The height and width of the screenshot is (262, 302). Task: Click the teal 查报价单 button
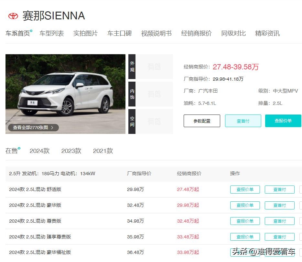point(283,121)
